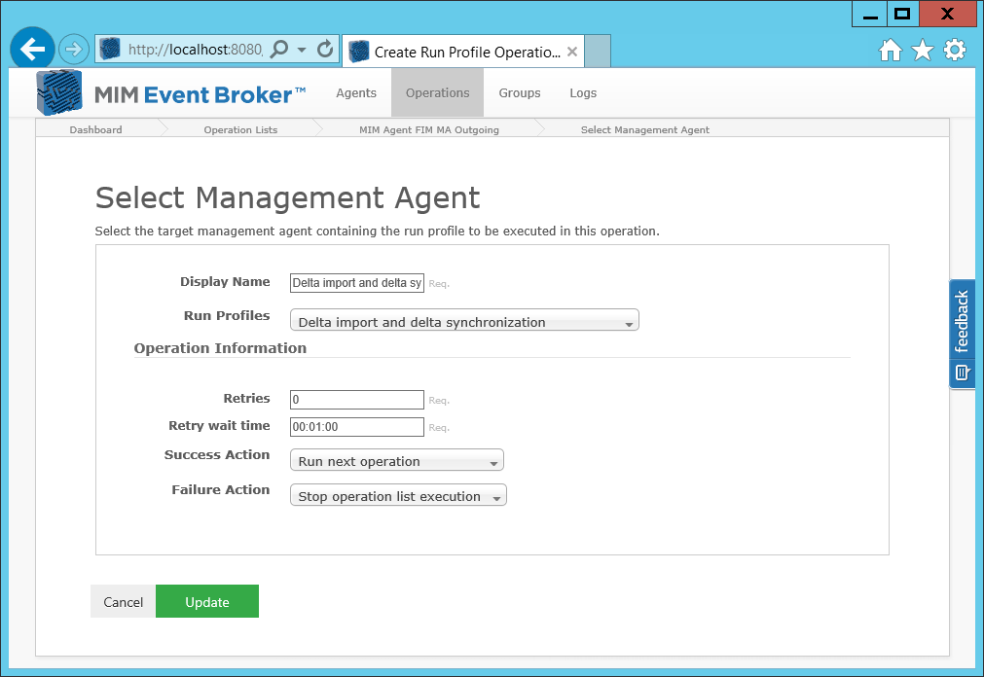Click the search magnifier in address bar
The height and width of the screenshot is (677, 984).
[x=279, y=49]
